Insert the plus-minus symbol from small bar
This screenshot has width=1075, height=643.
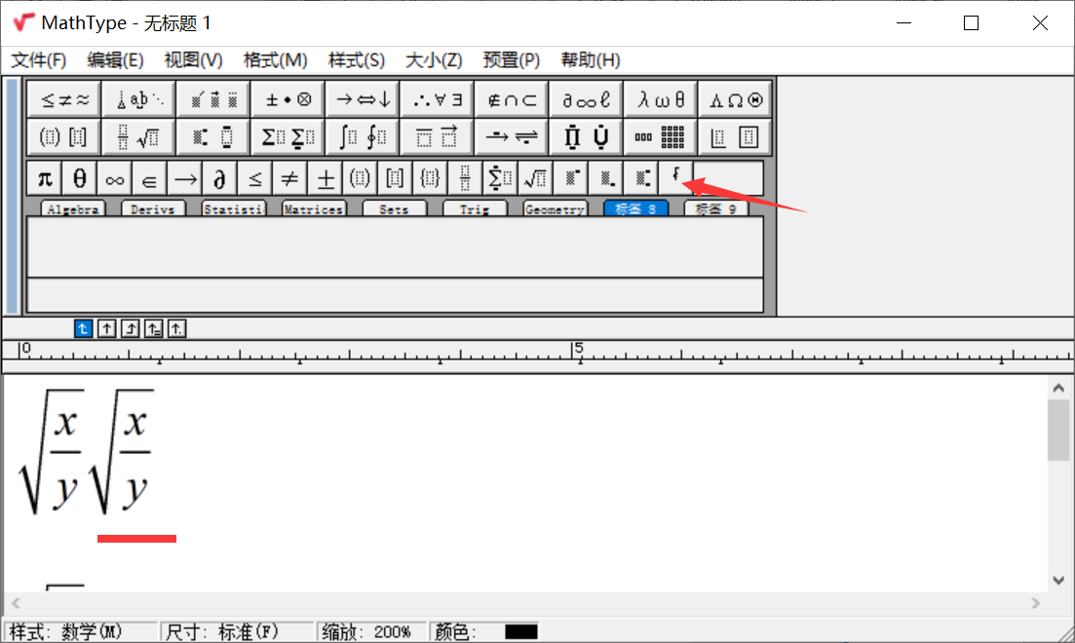click(325, 179)
